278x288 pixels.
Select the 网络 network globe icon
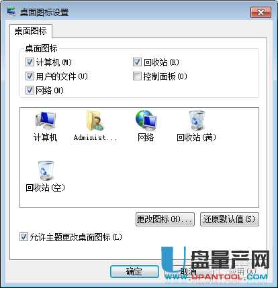pyautogui.click(x=146, y=121)
